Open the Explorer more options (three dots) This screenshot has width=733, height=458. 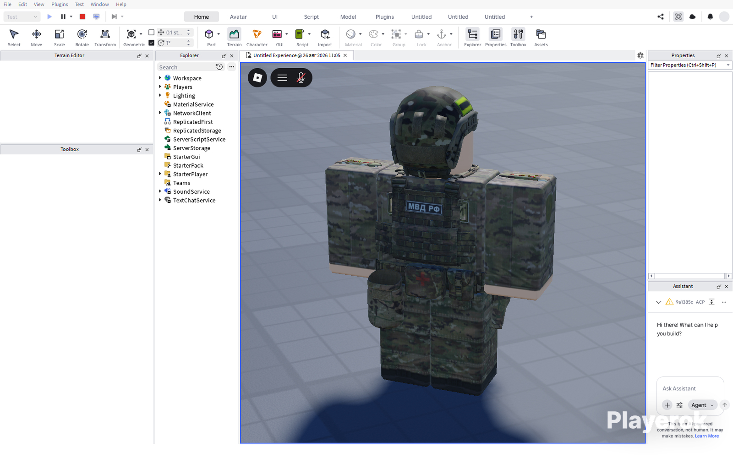[x=232, y=67]
